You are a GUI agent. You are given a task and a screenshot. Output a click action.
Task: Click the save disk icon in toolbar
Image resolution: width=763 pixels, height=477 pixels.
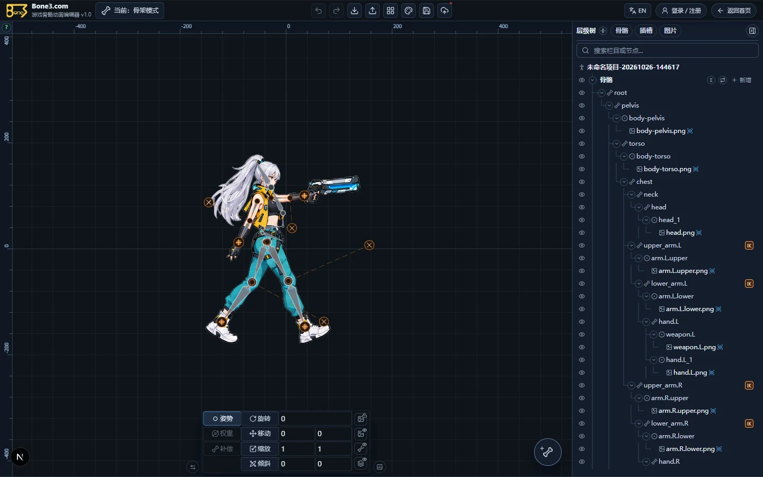(427, 11)
